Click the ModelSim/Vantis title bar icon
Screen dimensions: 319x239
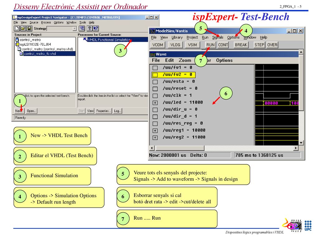pyautogui.click(x=153, y=31)
